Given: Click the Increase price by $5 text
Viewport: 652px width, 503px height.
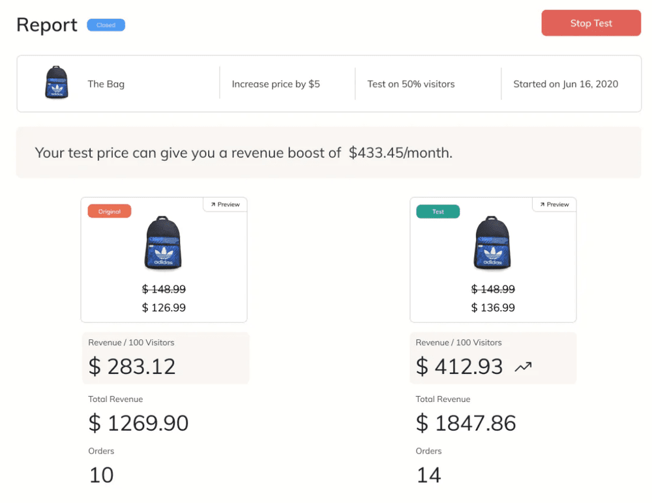Looking at the screenshot, I should pyautogui.click(x=276, y=84).
